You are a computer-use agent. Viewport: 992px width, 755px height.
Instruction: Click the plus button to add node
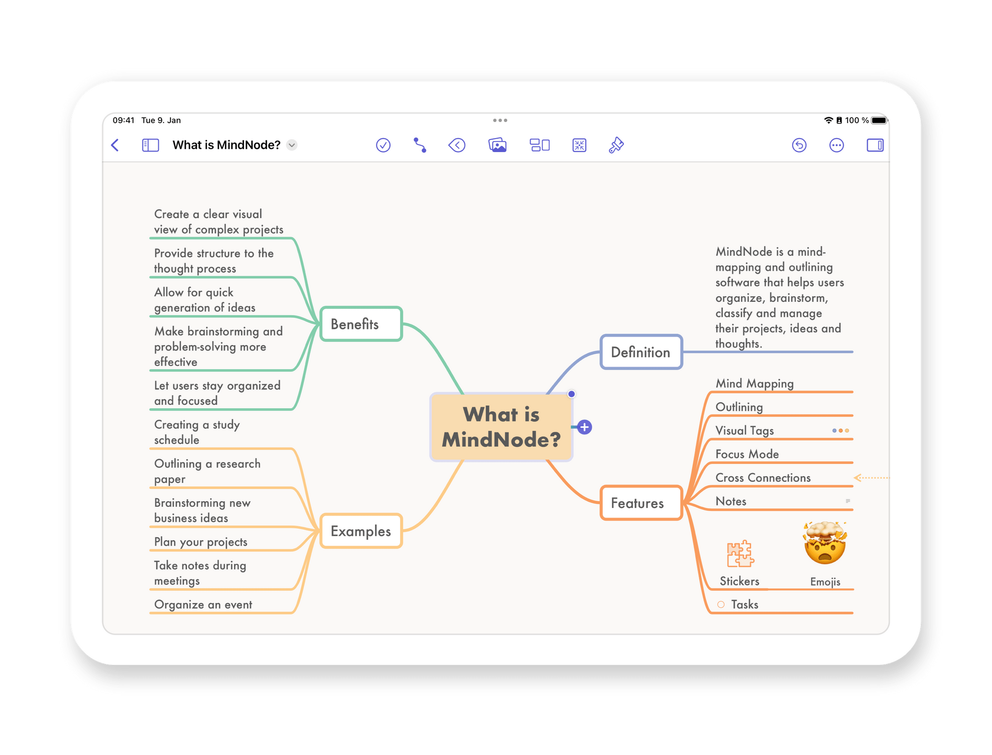(x=585, y=427)
